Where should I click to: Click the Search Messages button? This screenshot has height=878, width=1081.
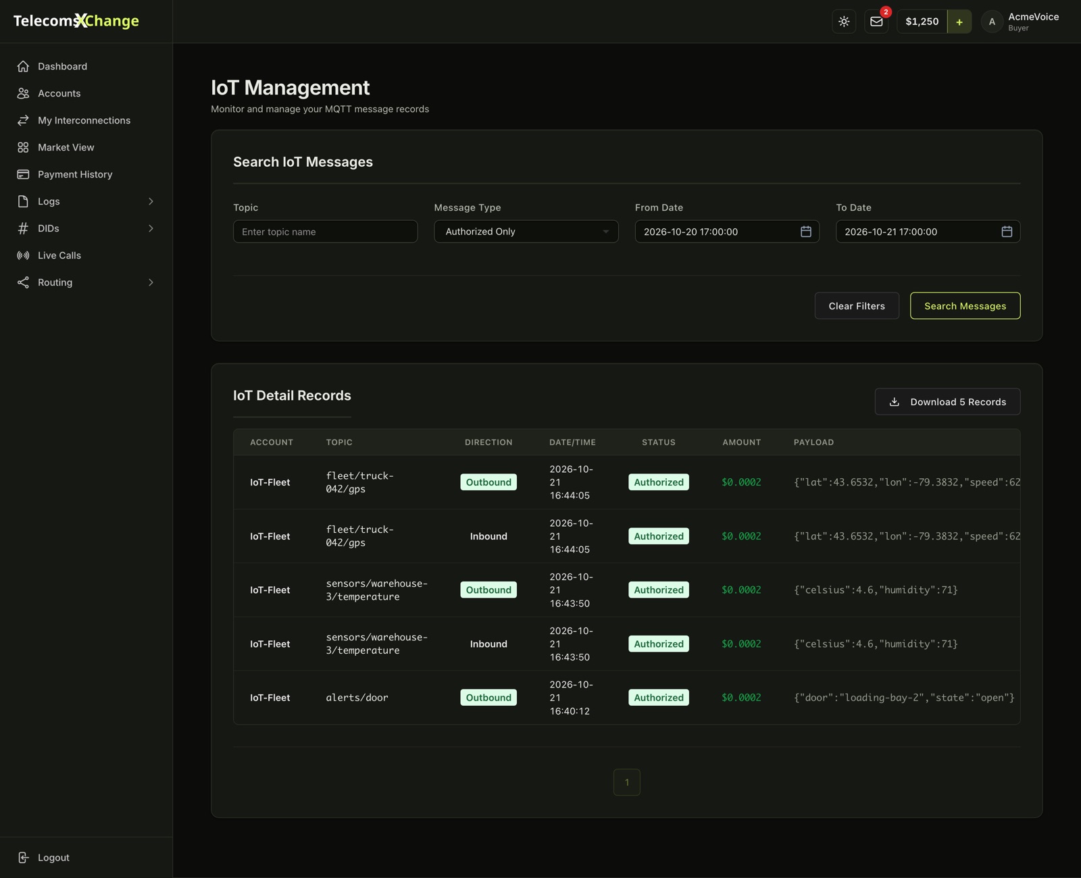click(x=965, y=306)
